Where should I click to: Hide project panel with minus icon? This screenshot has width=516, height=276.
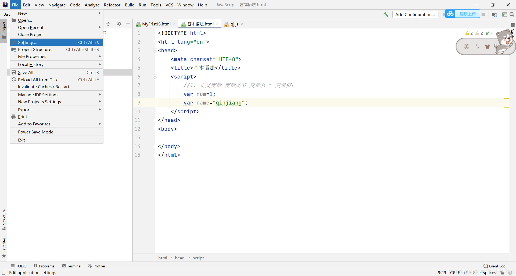tap(128, 24)
